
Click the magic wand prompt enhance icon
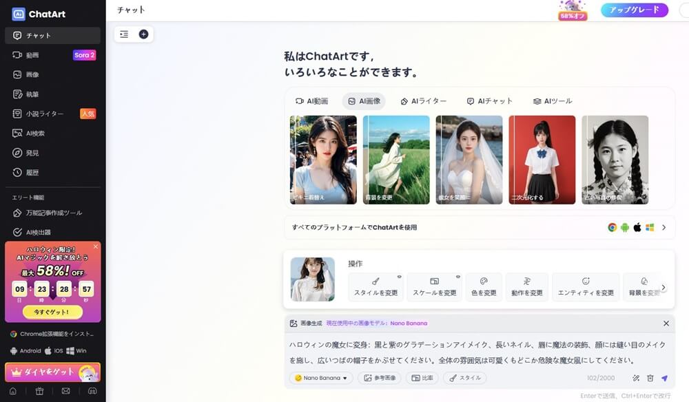click(635, 378)
